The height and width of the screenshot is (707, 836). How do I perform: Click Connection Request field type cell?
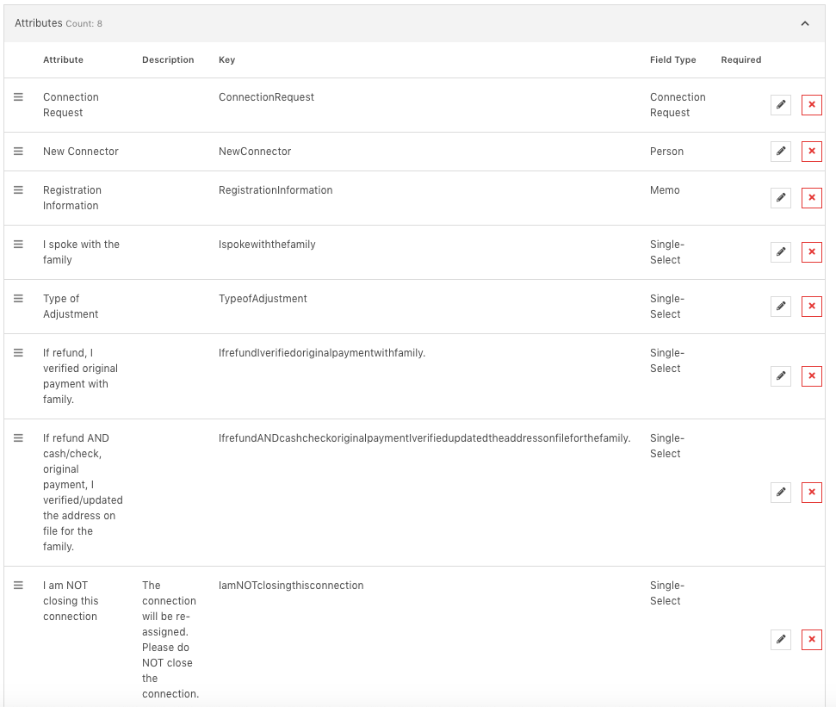coord(678,105)
